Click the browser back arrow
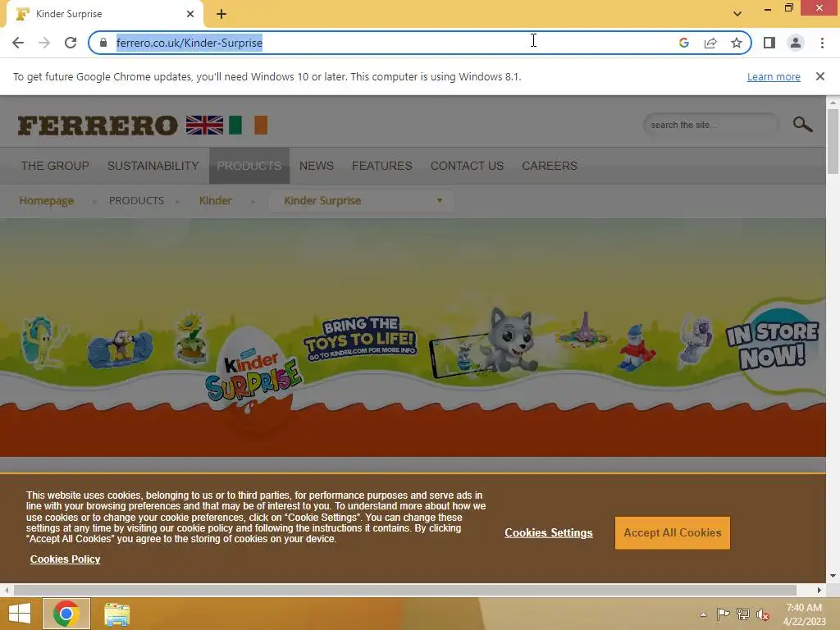This screenshot has height=630, width=840. point(18,43)
